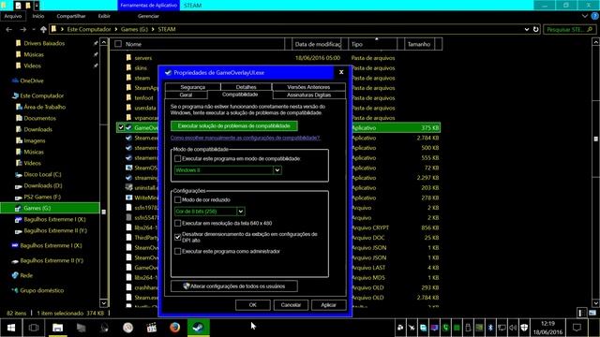The height and width of the screenshot is (337, 600).
Task: Click 'Executar solução de problemas de compatibilidade' button
Action: (234, 125)
